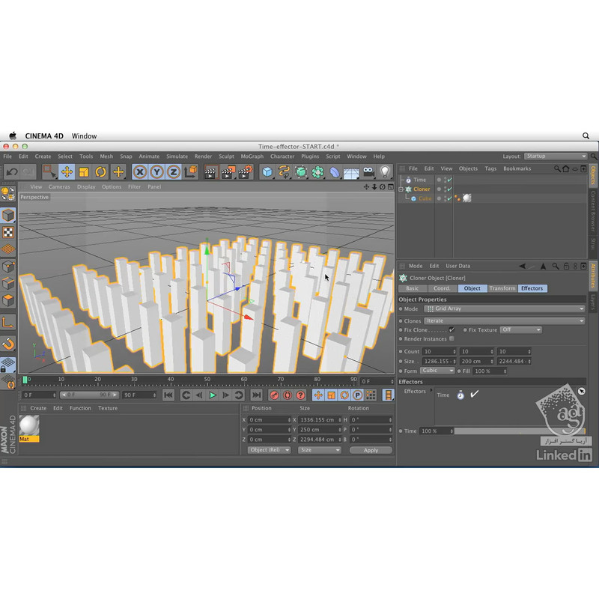Image resolution: width=599 pixels, height=599 pixels.
Task: Add a Cube primitive from toolbar
Action: click(x=267, y=172)
